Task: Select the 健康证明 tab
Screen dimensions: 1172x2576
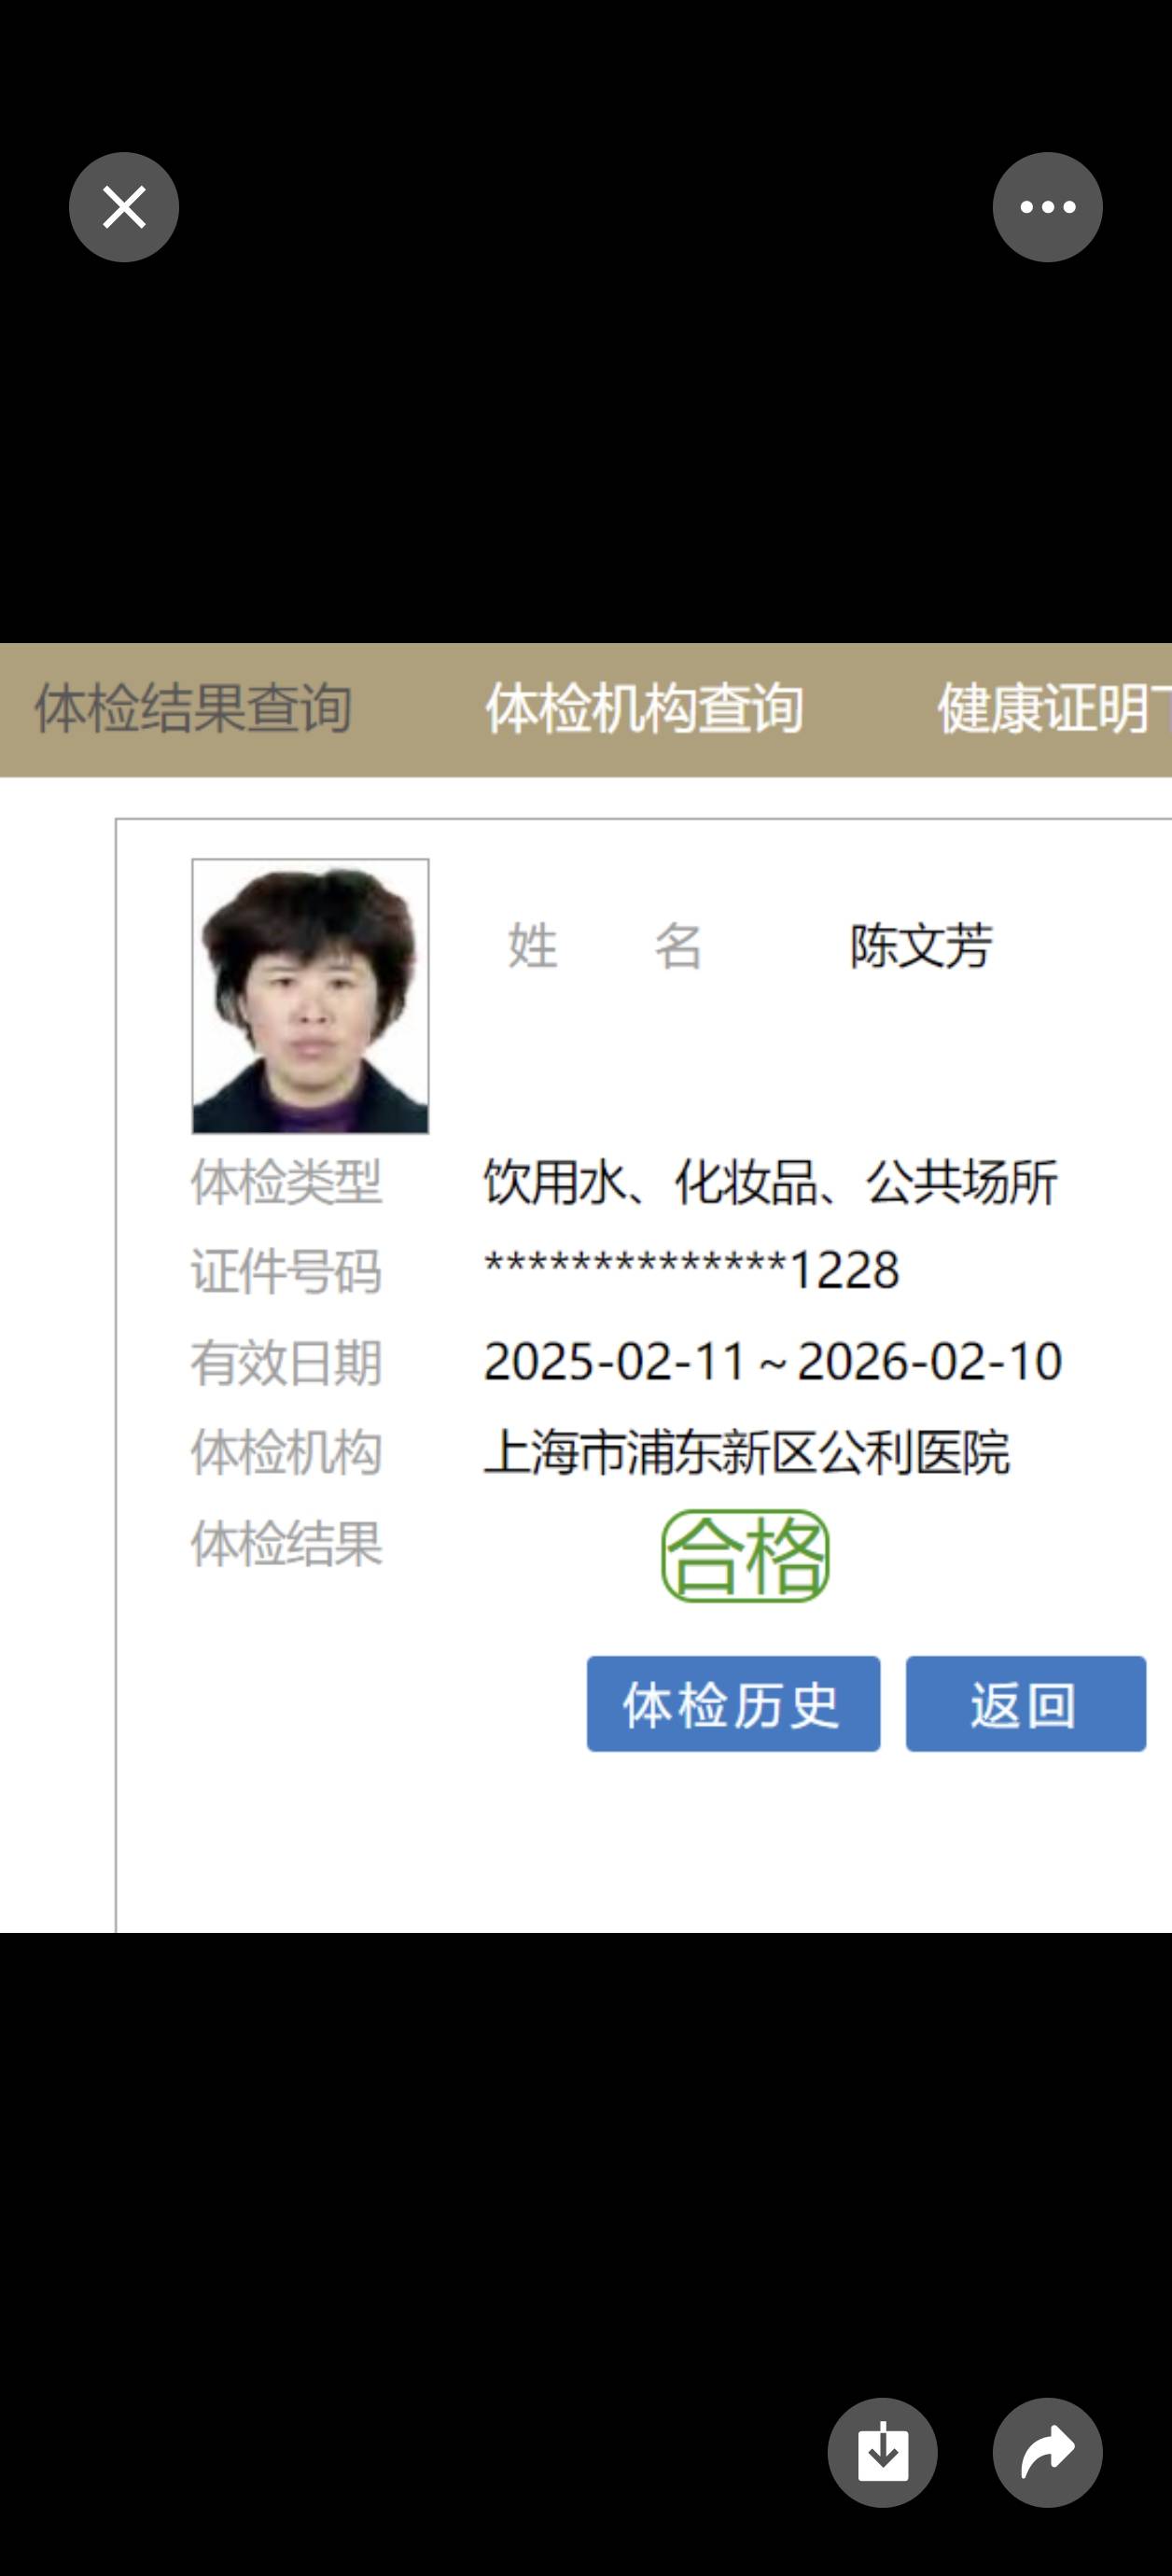Action: (x=1050, y=709)
